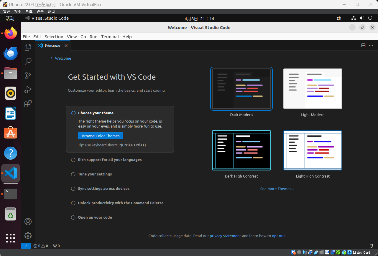The width and height of the screenshot is (378, 256).
Task: Click the Run and Debug icon
Action: [x=28, y=90]
